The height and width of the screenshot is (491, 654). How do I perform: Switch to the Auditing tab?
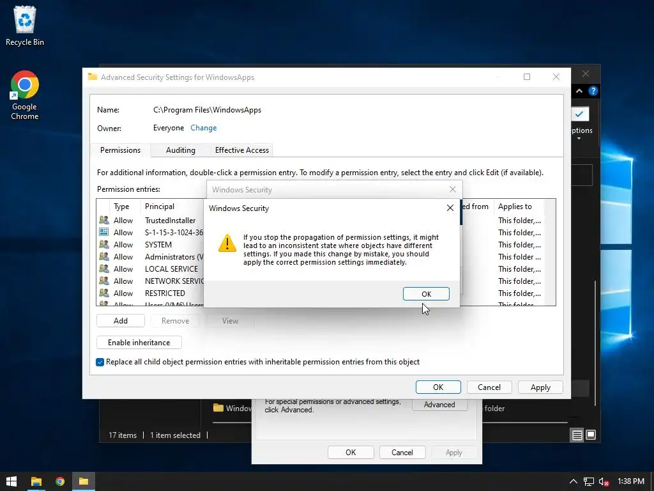[x=181, y=150]
